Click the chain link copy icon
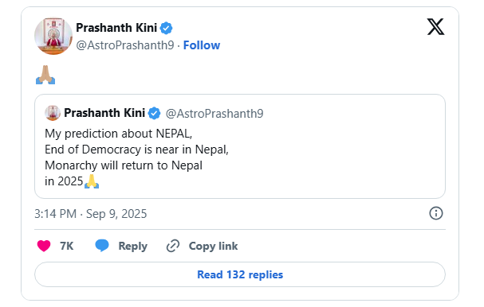The width and height of the screenshot is (484, 307). [173, 246]
